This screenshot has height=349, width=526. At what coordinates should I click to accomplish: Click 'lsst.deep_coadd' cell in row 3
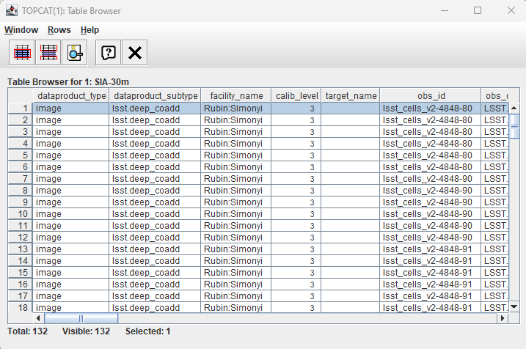pos(155,132)
